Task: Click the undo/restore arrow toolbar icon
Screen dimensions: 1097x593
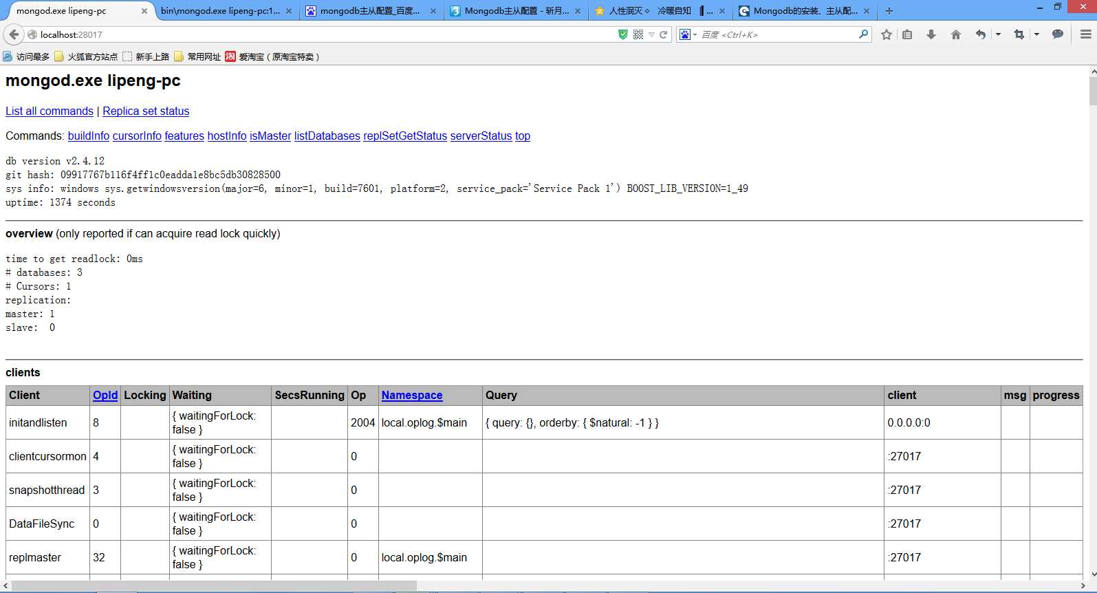Action: click(981, 34)
